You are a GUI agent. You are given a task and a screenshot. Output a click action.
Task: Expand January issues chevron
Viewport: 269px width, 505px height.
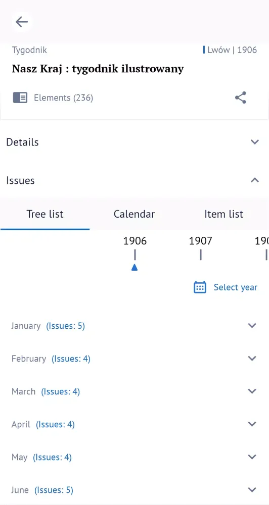click(252, 326)
